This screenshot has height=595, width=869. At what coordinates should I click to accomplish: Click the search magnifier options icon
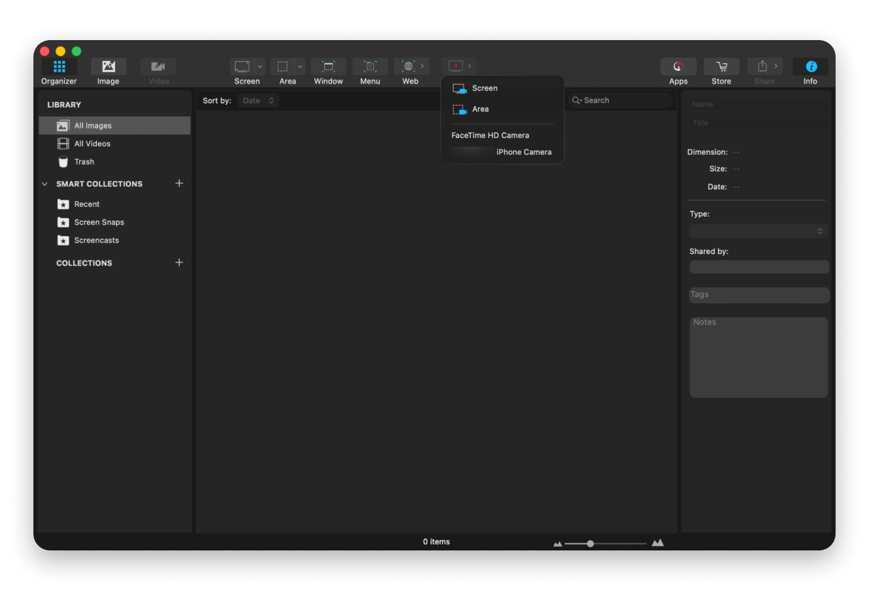(577, 100)
